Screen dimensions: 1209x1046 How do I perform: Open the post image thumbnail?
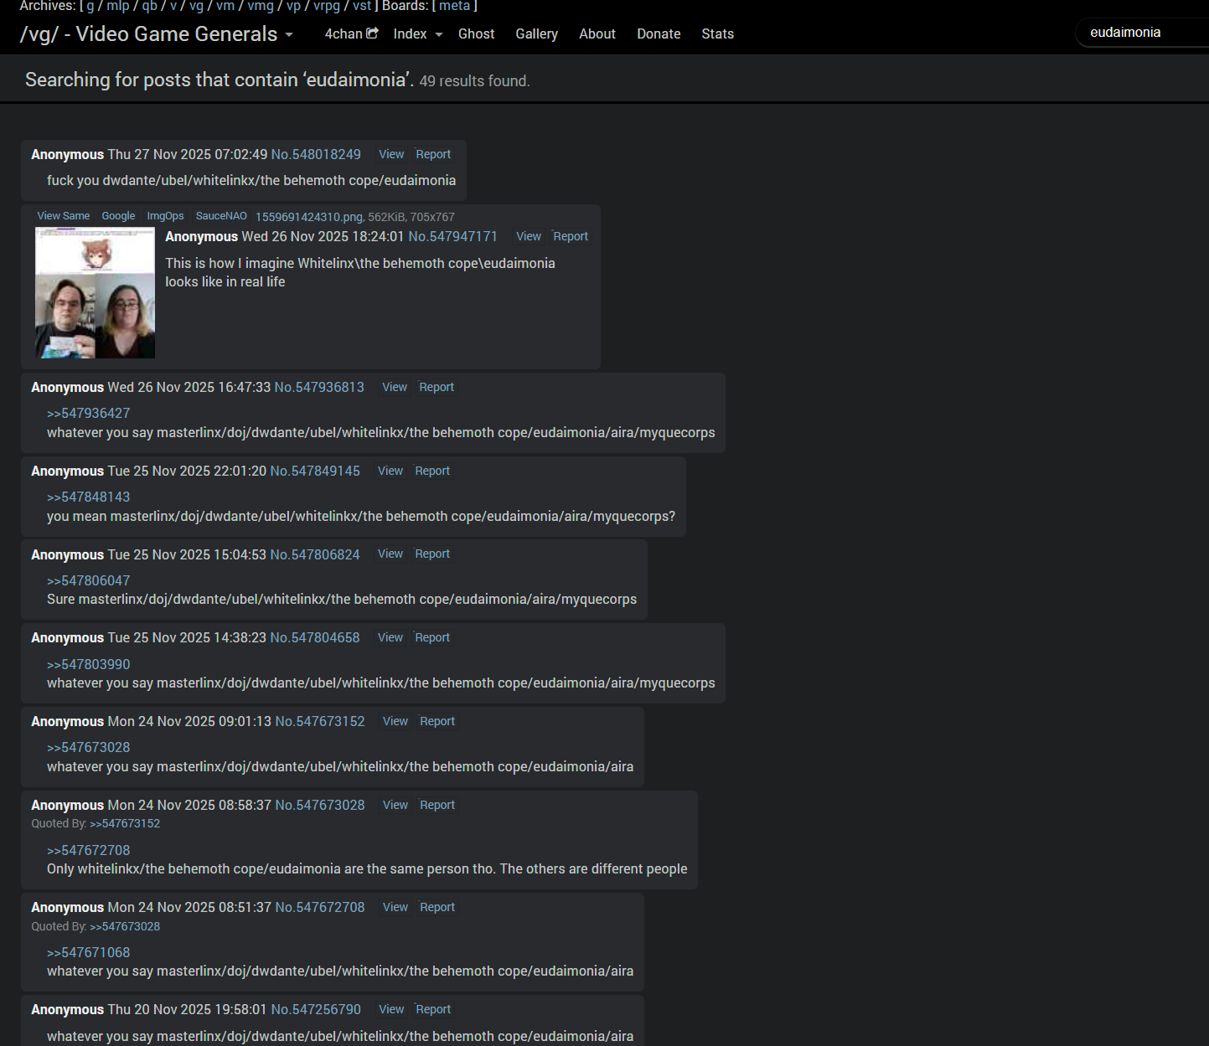[96, 293]
